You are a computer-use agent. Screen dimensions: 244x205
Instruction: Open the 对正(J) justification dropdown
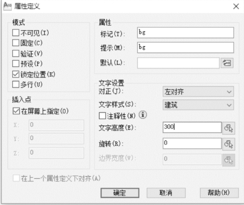tap(198, 92)
